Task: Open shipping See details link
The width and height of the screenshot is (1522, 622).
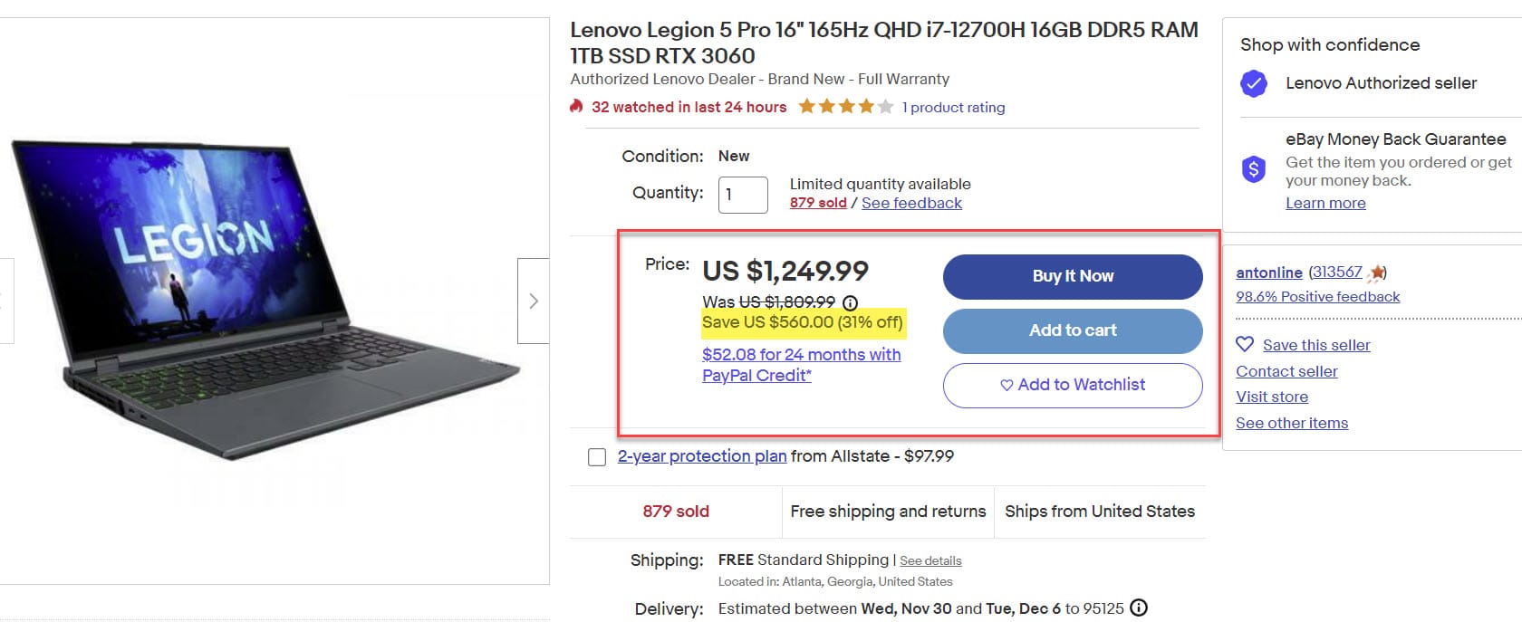Action: (x=930, y=561)
